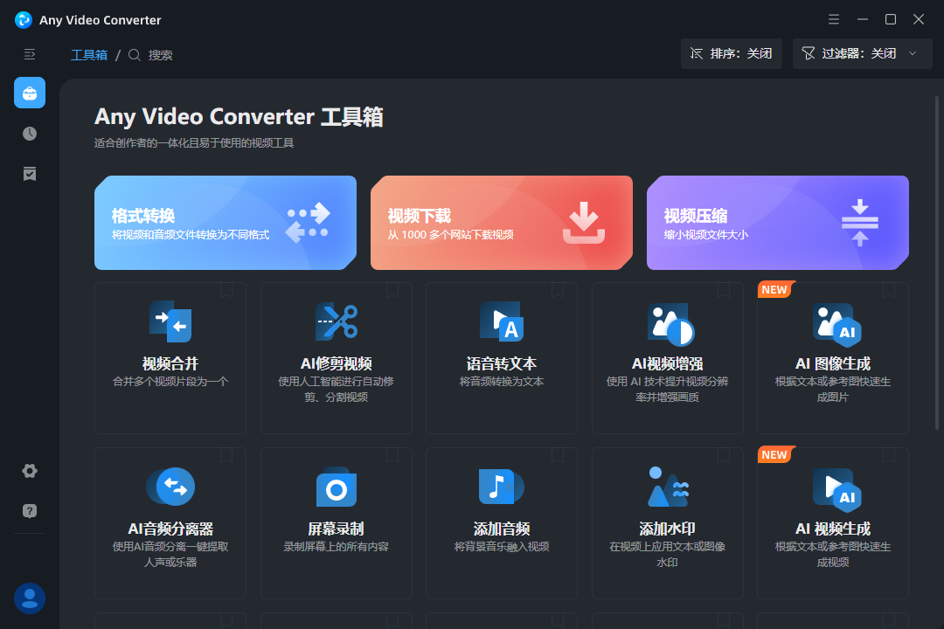Open the toolbox briefcase icon in sidebar
Screen dimensions: 944x629
[30, 93]
